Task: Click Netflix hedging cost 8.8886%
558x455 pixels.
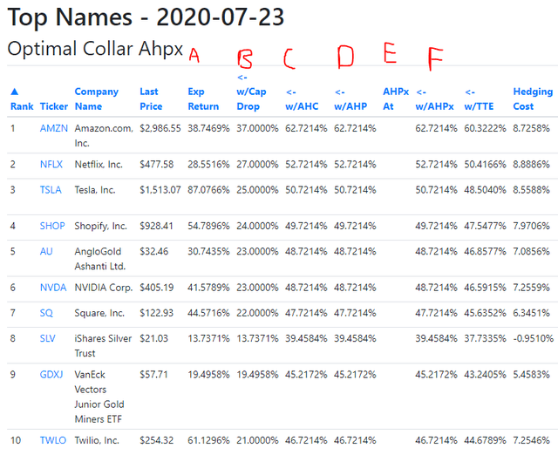Action: coord(531,165)
